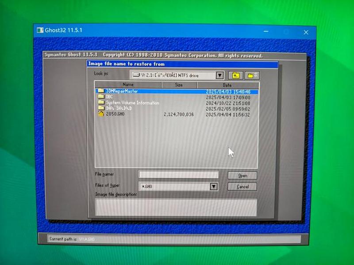Click the File name input field
This screenshot has width=354, height=265.
179,174
